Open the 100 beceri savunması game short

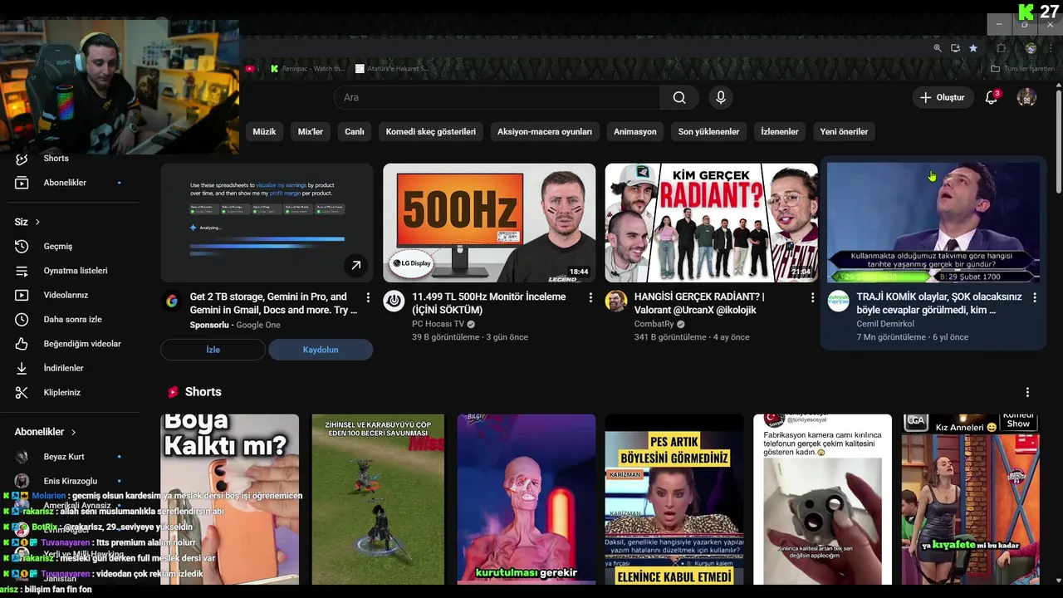pyautogui.click(x=378, y=499)
